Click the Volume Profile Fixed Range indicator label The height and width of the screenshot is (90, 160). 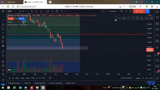pos(17,25)
